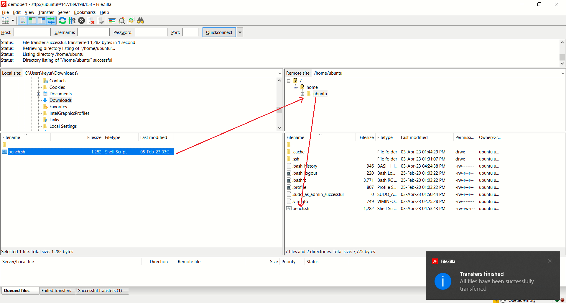Open the Quickconnect history dropdown
566x303 pixels.
(240, 32)
